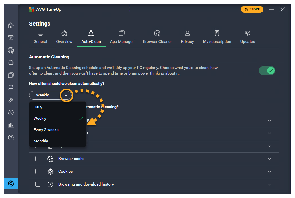Viewport: 295px width, 198px height.
Task: Turn off the Automatic Cleaning toggle
Action: pyautogui.click(x=267, y=71)
